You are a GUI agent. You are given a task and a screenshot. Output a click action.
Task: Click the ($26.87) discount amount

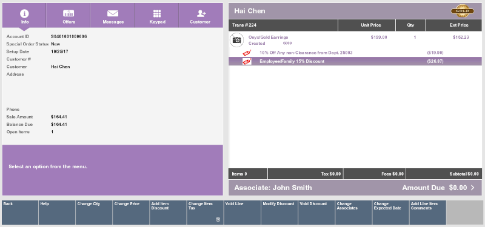click(435, 62)
